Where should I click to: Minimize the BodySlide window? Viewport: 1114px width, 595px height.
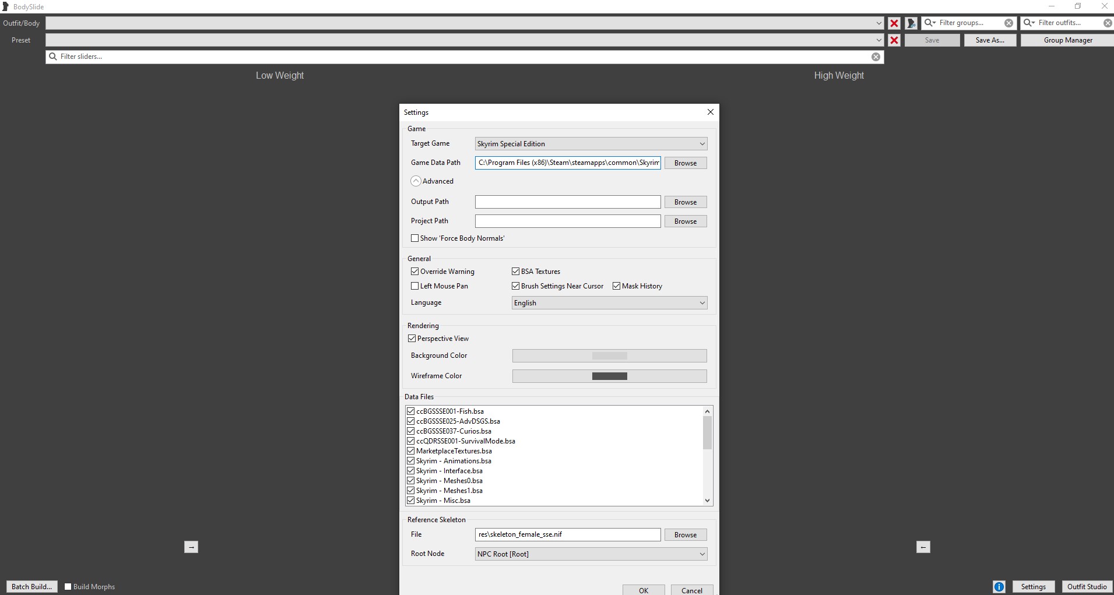click(x=1052, y=6)
